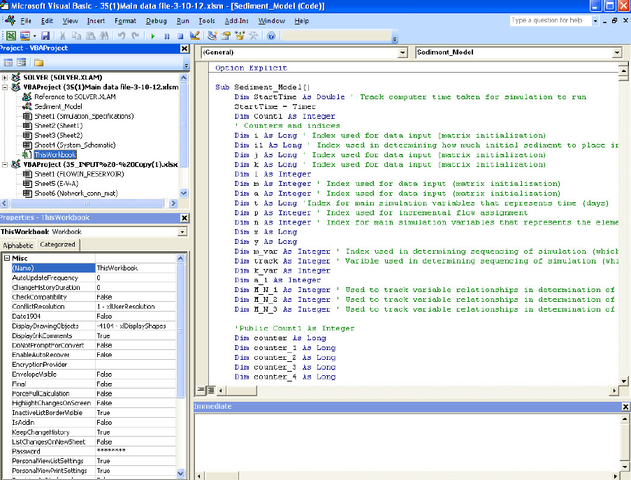This screenshot has height=480, width=631.
Task: Open the (General) object dropdown
Action: 402,52
